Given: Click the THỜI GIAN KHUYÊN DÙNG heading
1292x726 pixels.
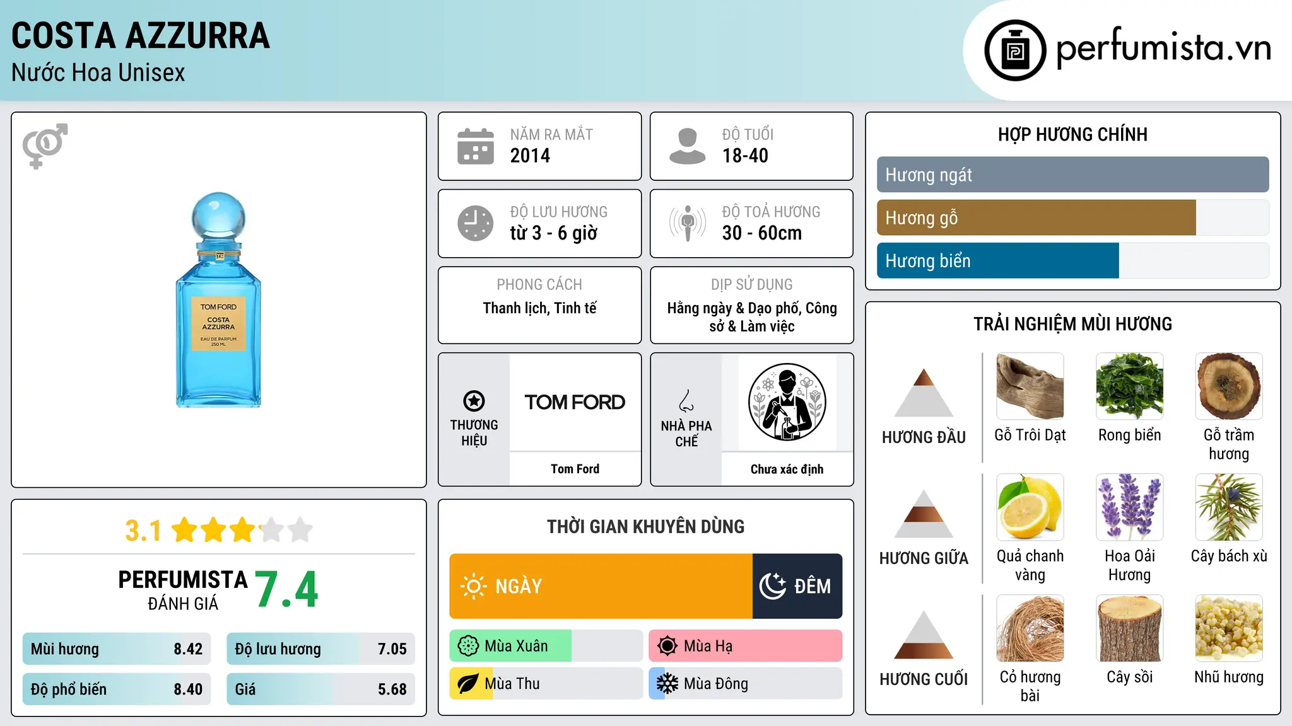Looking at the screenshot, I should [645, 526].
